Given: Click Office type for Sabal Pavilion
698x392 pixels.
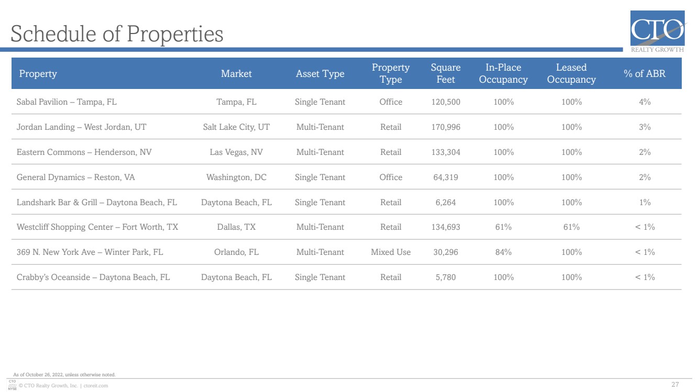Looking at the screenshot, I should (x=391, y=102).
